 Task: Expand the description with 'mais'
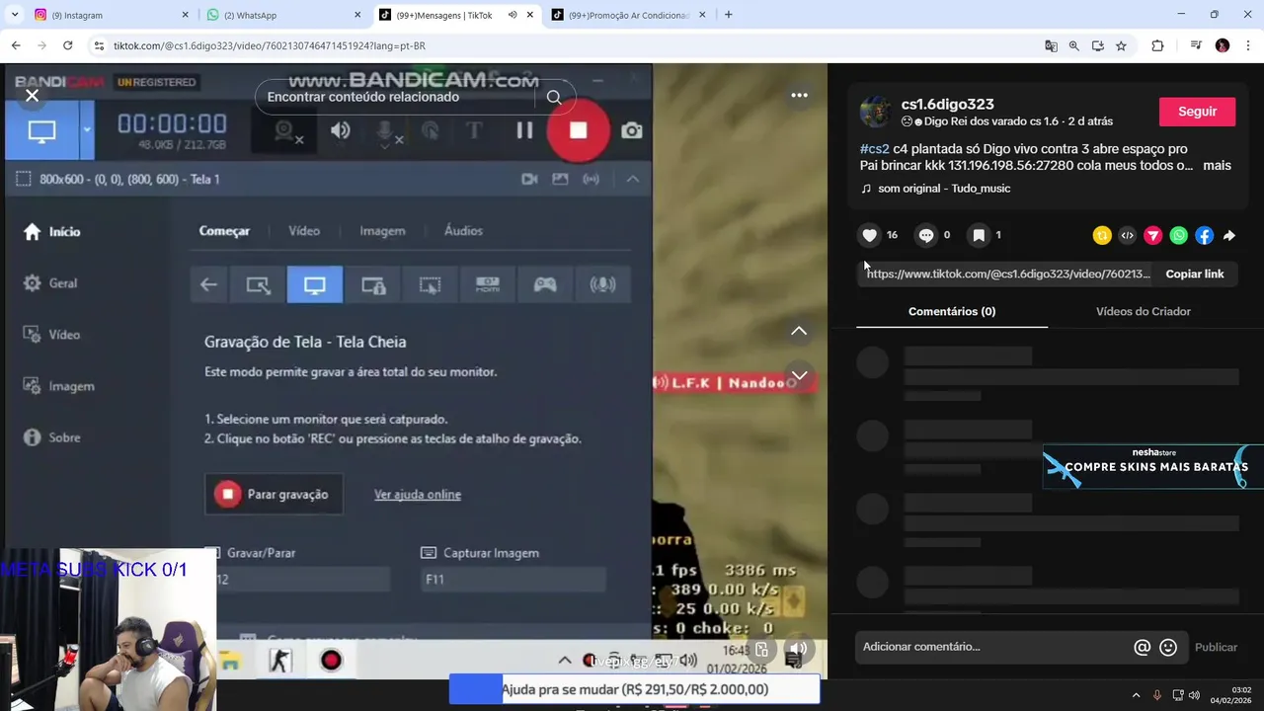(1217, 165)
